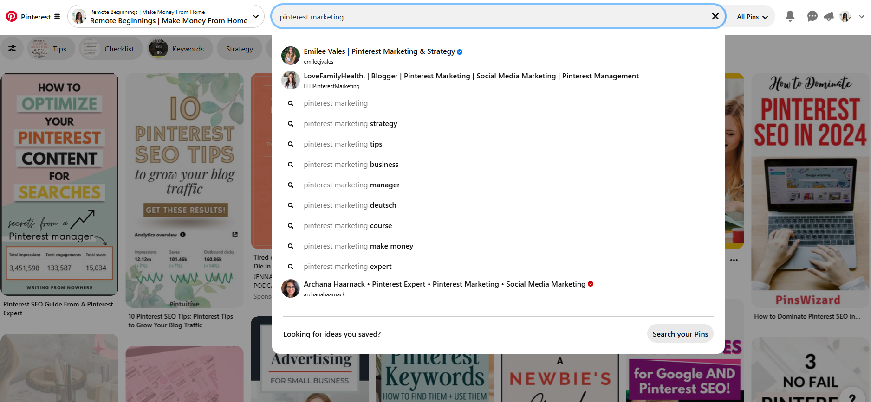The width and height of the screenshot is (871, 402).
Task: Open the Pinterest Keywords pin
Action: pos(435,378)
